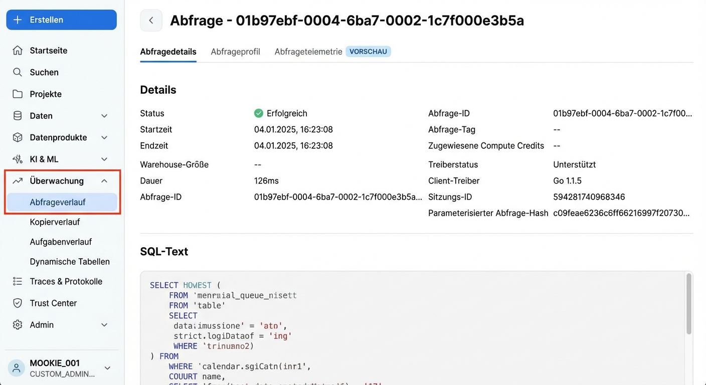This screenshot has height=385, width=706.
Task: Expand the Admin section chevron
Action: (104, 324)
